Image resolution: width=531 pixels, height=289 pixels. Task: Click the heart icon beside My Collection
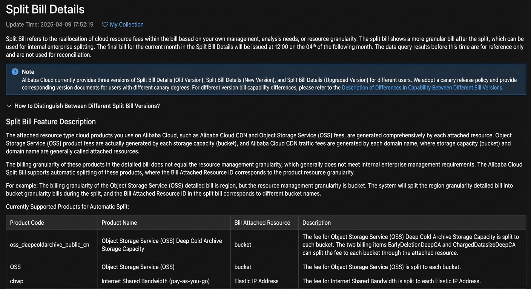(105, 24)
